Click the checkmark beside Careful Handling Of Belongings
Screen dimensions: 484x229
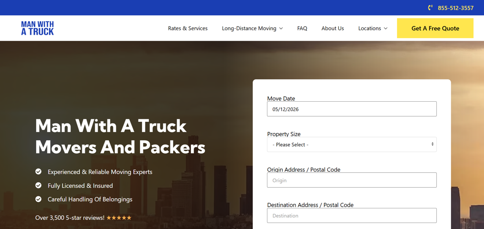pyautogui.click(x=38, y=199)
